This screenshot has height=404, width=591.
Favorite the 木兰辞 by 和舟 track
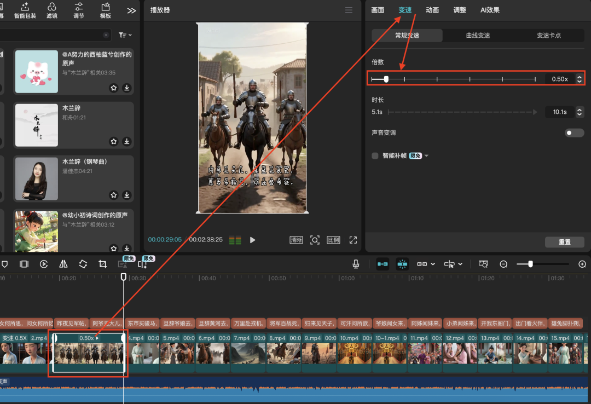coord(114,141)
